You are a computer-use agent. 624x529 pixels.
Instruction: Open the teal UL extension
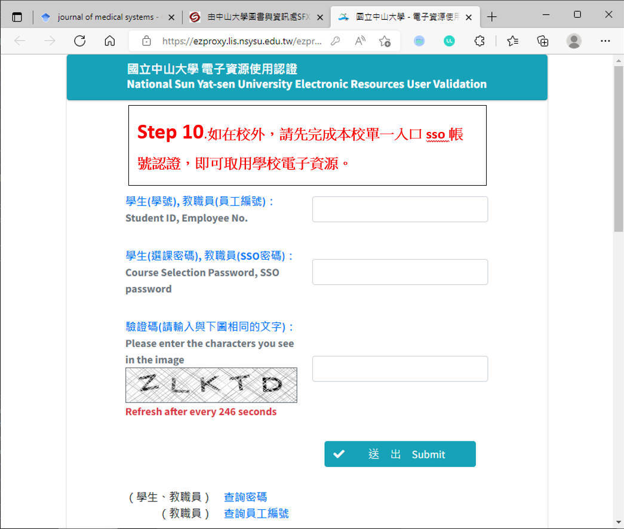(x=448, y=41)
